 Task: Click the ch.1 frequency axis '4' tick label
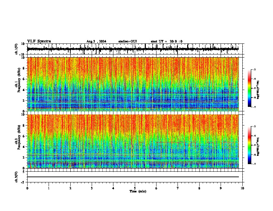(x=24, y=90)
